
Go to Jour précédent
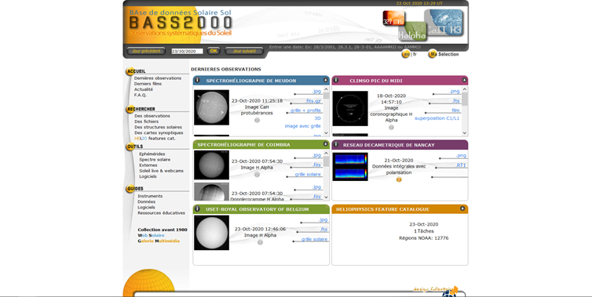coord(146,51)
